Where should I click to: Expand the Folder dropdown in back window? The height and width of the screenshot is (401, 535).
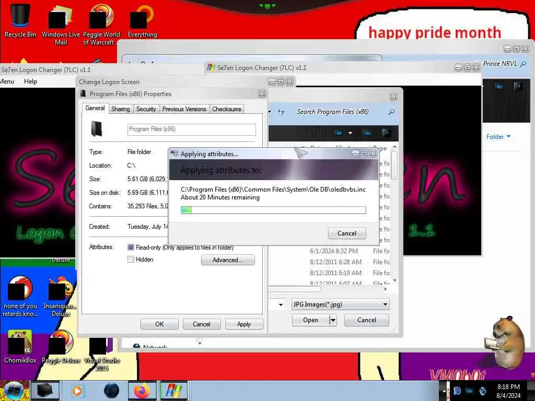(x=498, y=136)
